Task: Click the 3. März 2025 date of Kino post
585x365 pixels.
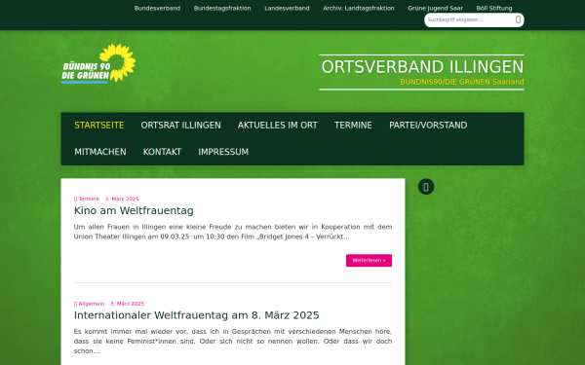Action: 122,200
